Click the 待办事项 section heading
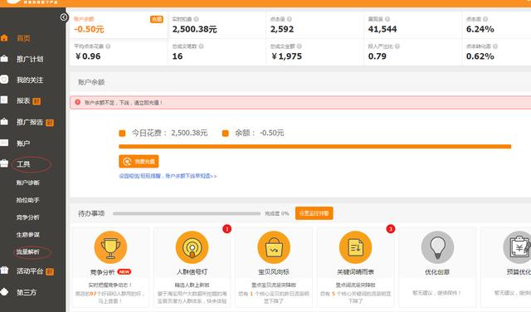The width and height of the screenshot is (531, 312). (91, 213)
